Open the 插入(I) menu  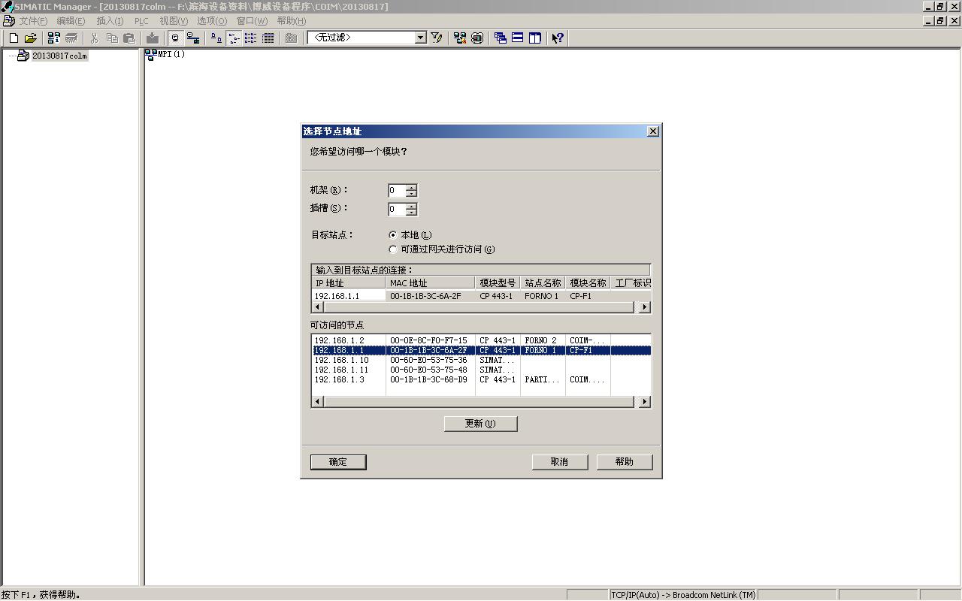[110, 21]
